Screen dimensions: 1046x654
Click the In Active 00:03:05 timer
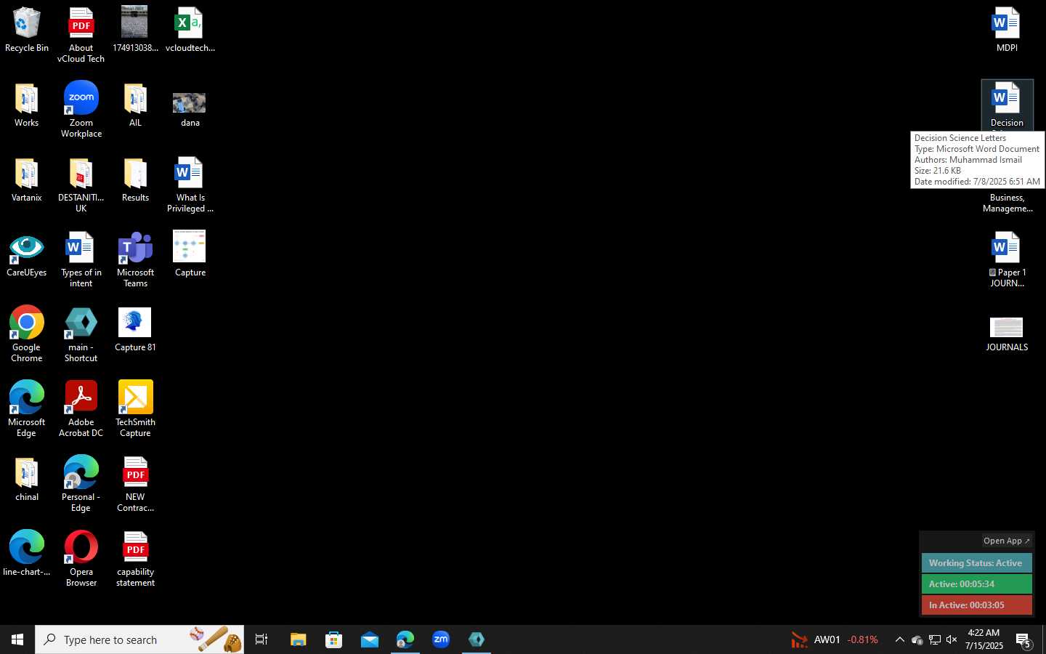(x=976, y=605)
